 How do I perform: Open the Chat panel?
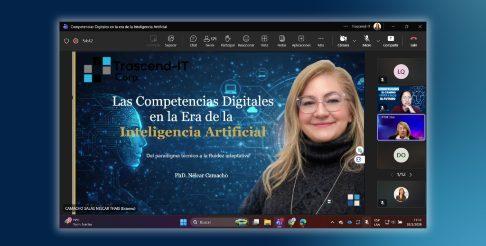pos(193,41)
